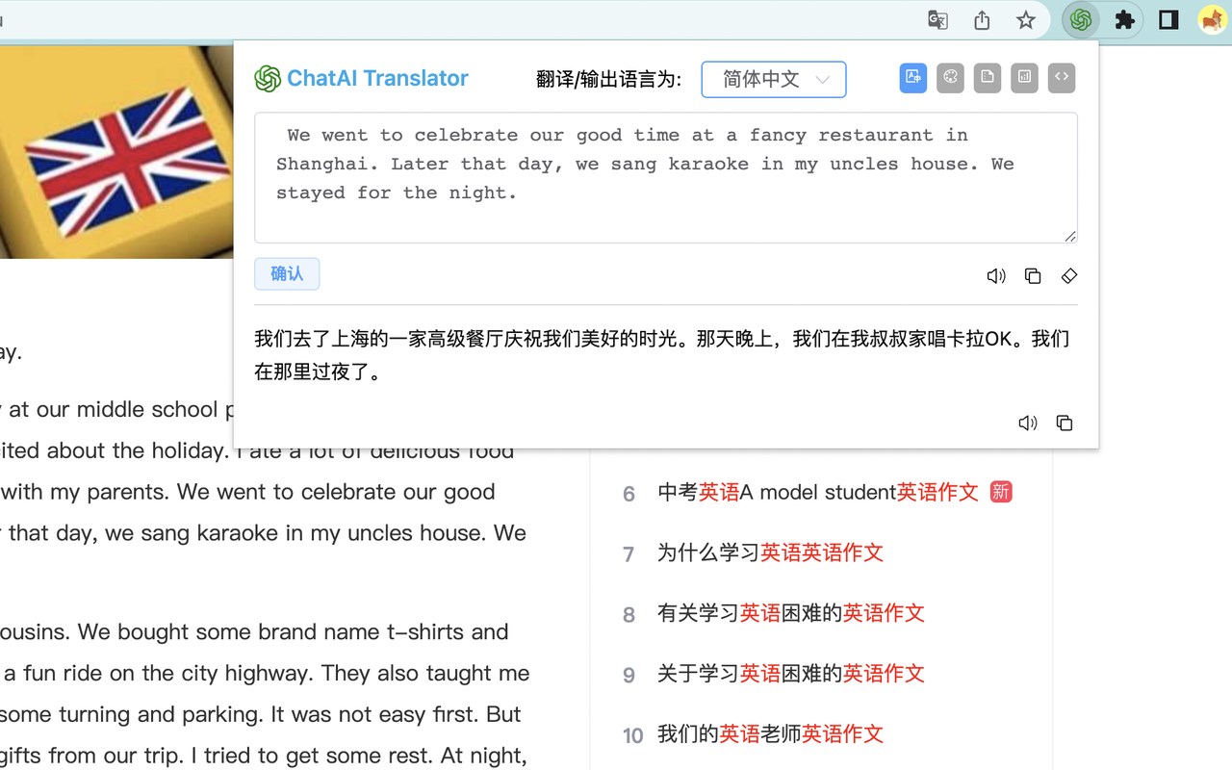Play audio of the Chinese translation
The width and height of the screenshot is (1232, 770).
[x=1028, y=423]
